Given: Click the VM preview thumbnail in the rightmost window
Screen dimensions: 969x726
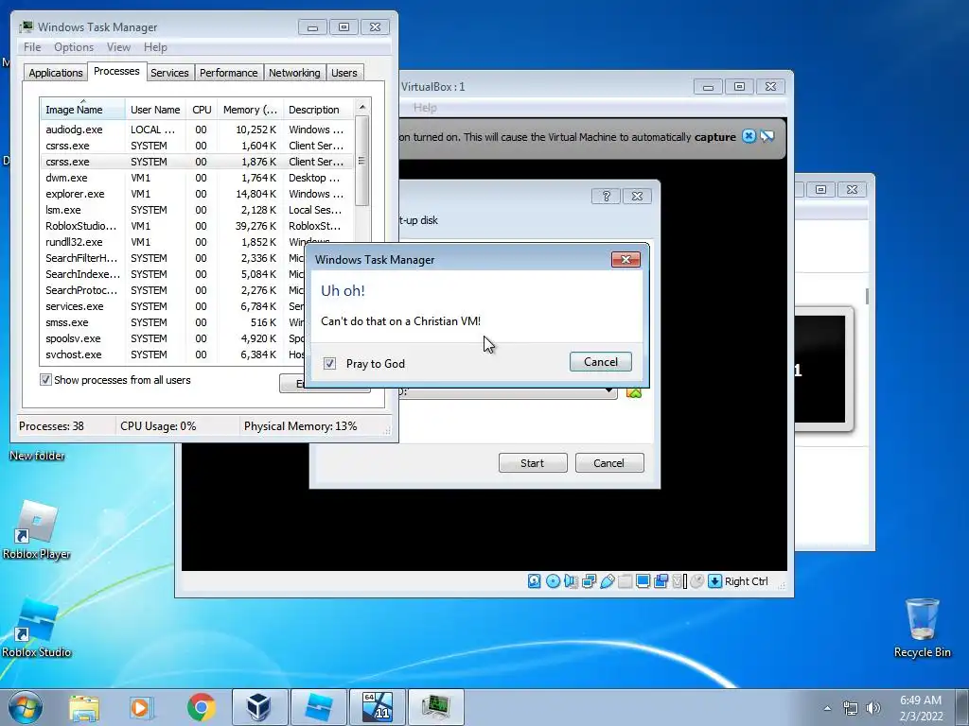Looking at the screenshot, I should (x=819, y=369).
